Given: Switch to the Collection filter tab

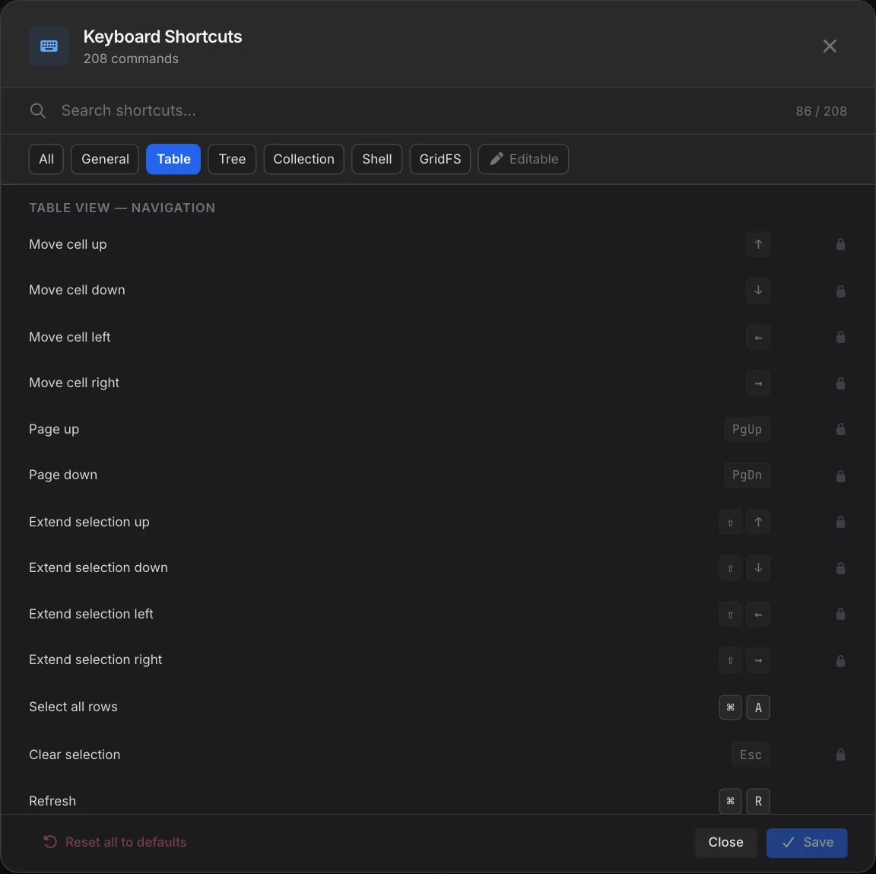Looking at the screenshot, I should click(x=304, y=159).
